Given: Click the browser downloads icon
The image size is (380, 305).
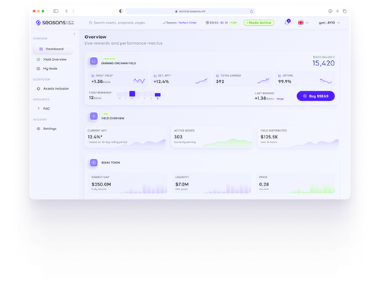Looking at the screenshot, I should pyautogui.click(x=331, y=11).
